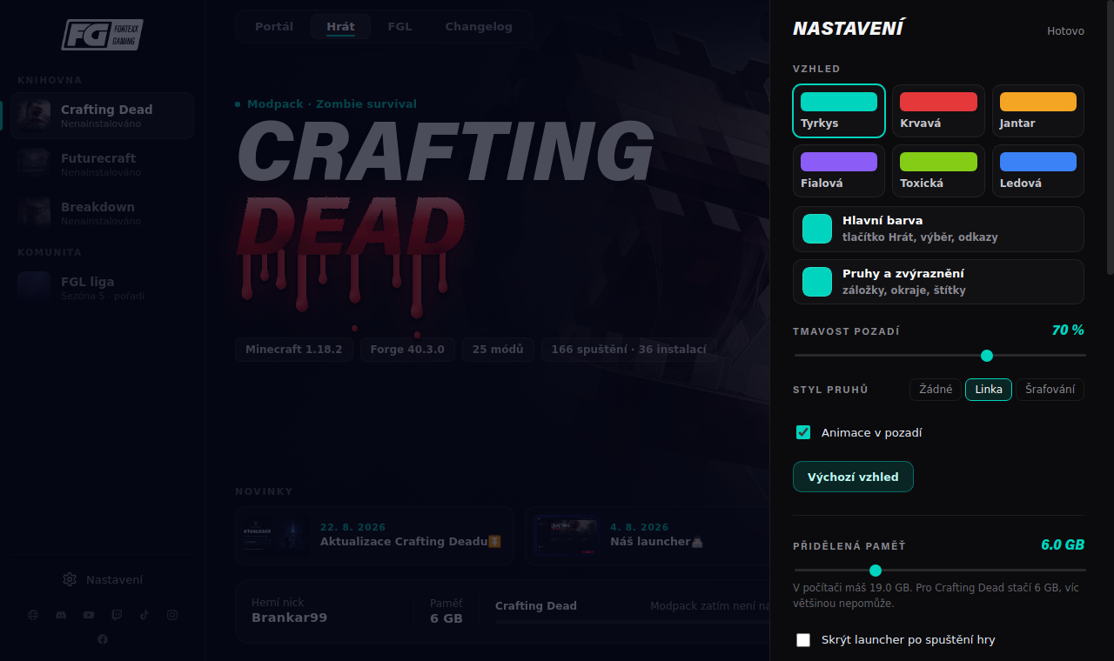The height and width of the screenshot is (661, 1114).
Task: Enable the Animace v pozadí checkbox
Action: point(803,432)
